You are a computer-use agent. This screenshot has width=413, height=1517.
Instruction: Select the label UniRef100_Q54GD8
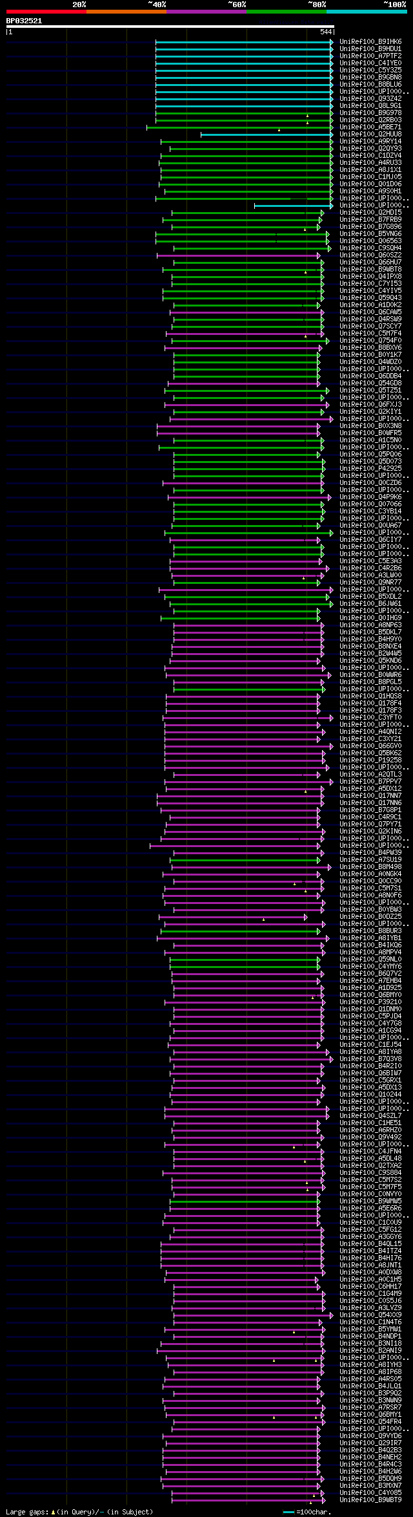(x=370, y=383)
